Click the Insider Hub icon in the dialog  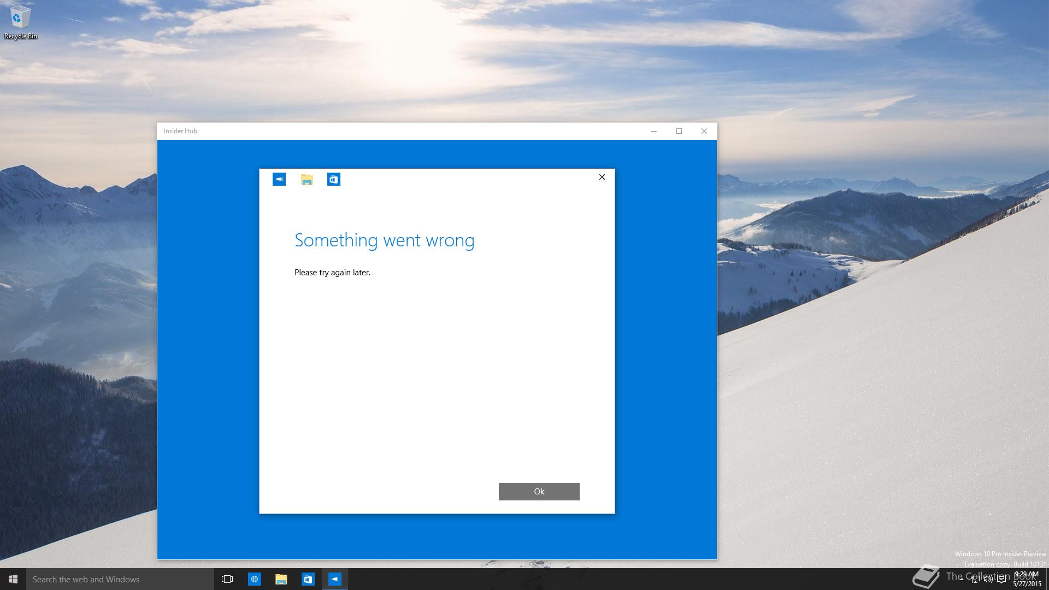point(279,179)
